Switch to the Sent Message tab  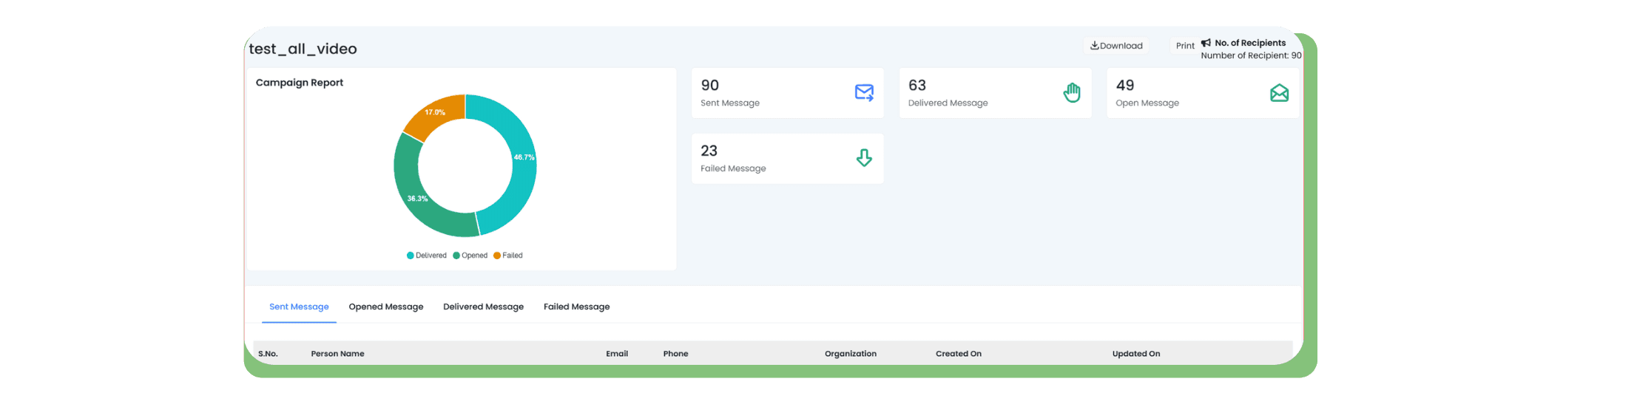[299, 307]
